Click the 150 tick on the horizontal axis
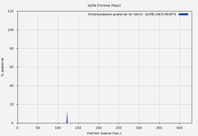Image resolution: width=198 pixels, height=136 pixels. (x=78, y=128)
